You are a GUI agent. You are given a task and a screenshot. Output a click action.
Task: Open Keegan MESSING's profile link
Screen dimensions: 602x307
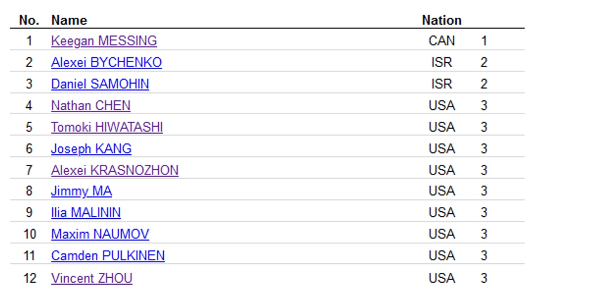click(104, 41)
